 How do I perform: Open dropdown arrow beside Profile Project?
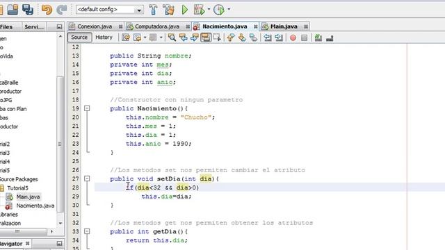(x=229, y=9)
